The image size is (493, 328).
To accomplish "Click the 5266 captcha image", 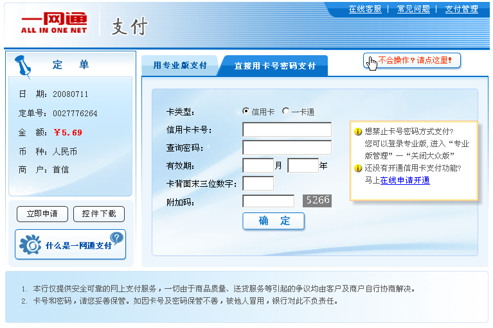I will click(317, 200).
